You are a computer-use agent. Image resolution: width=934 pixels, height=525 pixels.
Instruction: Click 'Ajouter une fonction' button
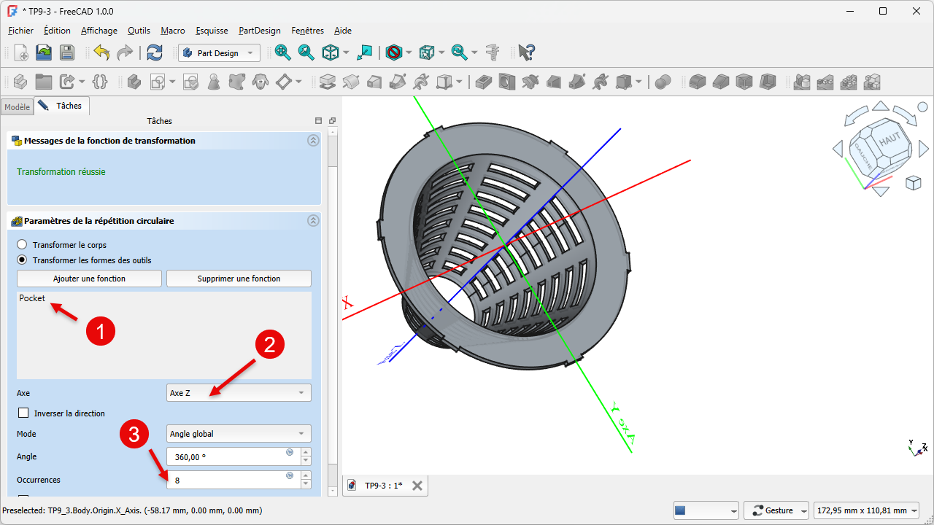point(89,279)
